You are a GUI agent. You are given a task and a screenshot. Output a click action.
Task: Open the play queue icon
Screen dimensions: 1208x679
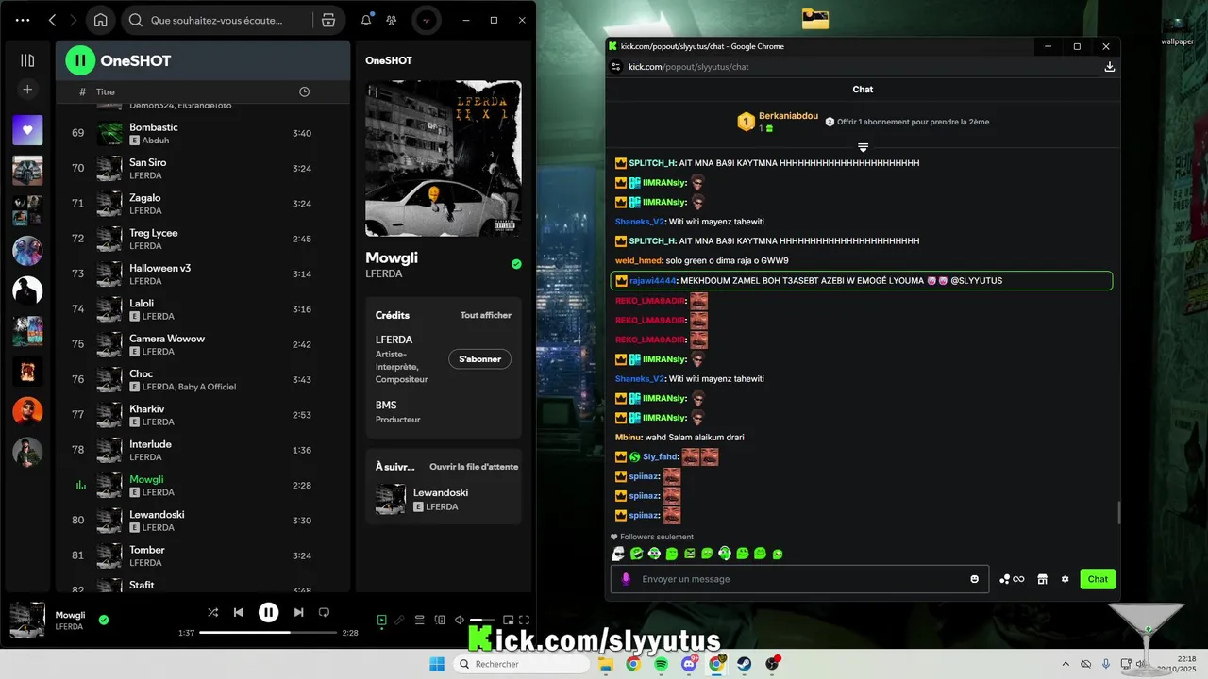pyautogui.click(x=420, y=620)
